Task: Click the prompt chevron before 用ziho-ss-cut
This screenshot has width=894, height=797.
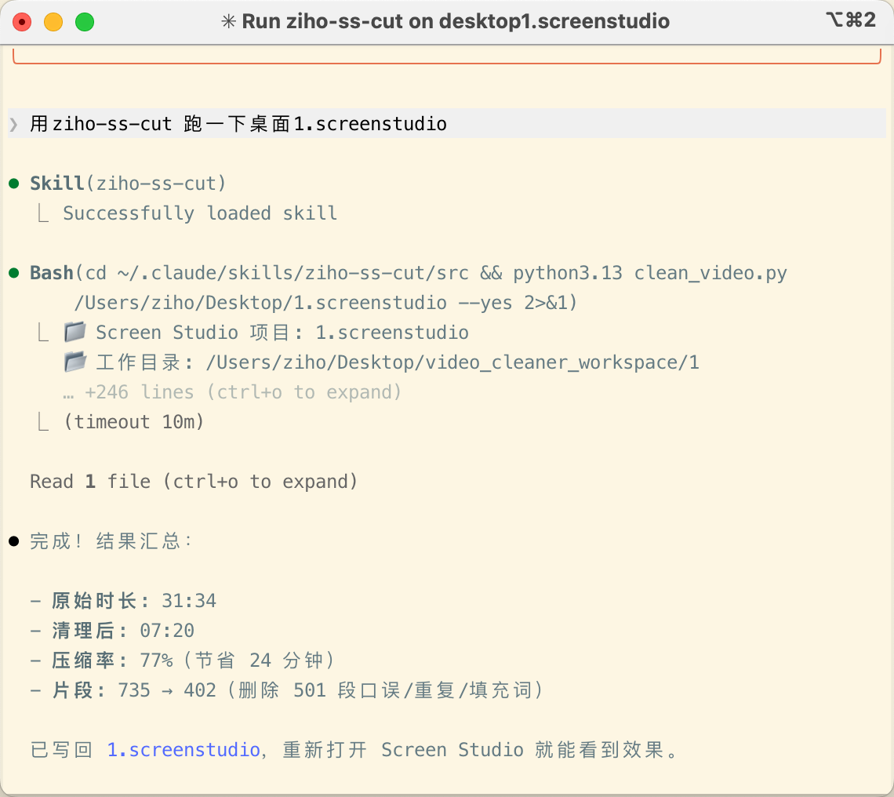Action: coord(13,124)
